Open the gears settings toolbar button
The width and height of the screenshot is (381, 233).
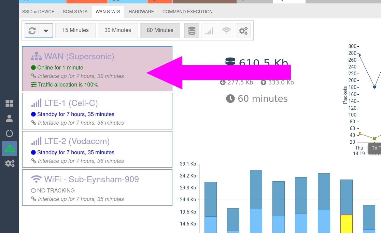(x=243, y=31)
